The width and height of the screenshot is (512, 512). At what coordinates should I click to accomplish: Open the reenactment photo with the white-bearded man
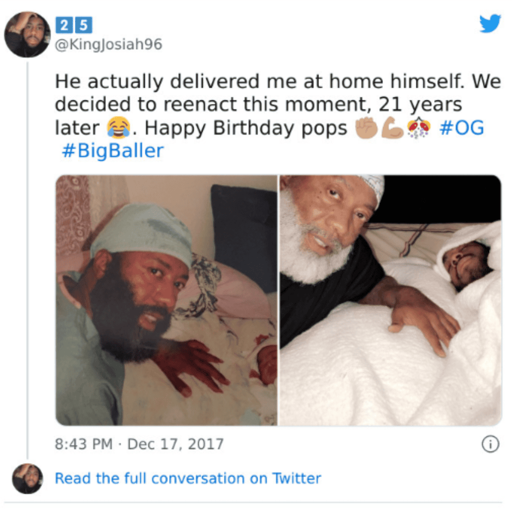click(x=390, y=300)
